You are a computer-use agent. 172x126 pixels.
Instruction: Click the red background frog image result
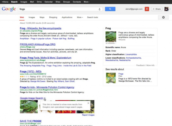coord(66,112)
